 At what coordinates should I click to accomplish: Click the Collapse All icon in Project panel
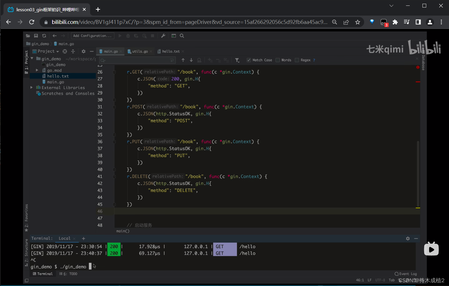[x=73, y=51]
